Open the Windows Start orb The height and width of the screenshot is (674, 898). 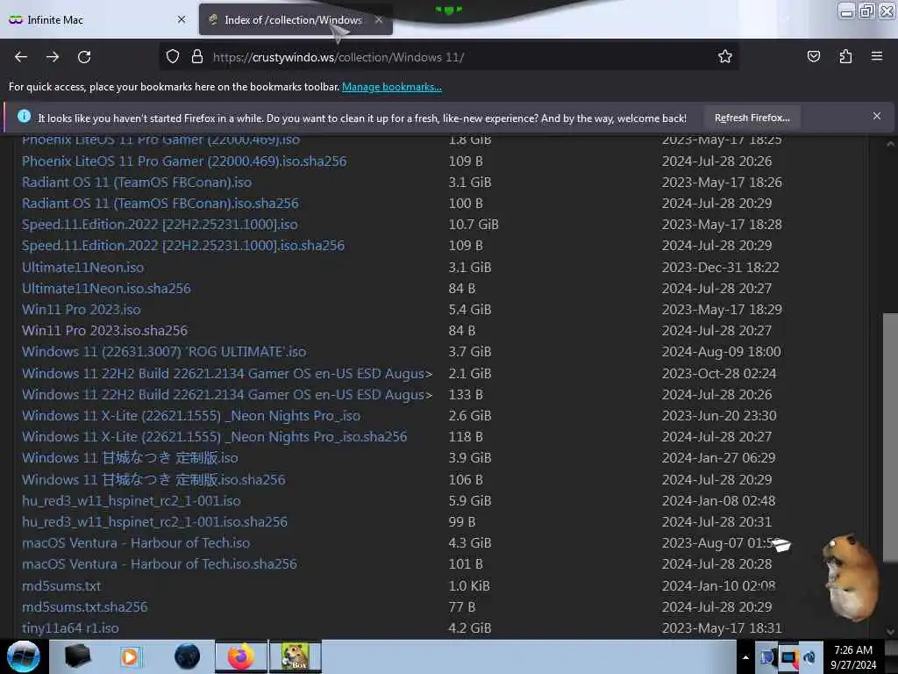tap(24, 656)
